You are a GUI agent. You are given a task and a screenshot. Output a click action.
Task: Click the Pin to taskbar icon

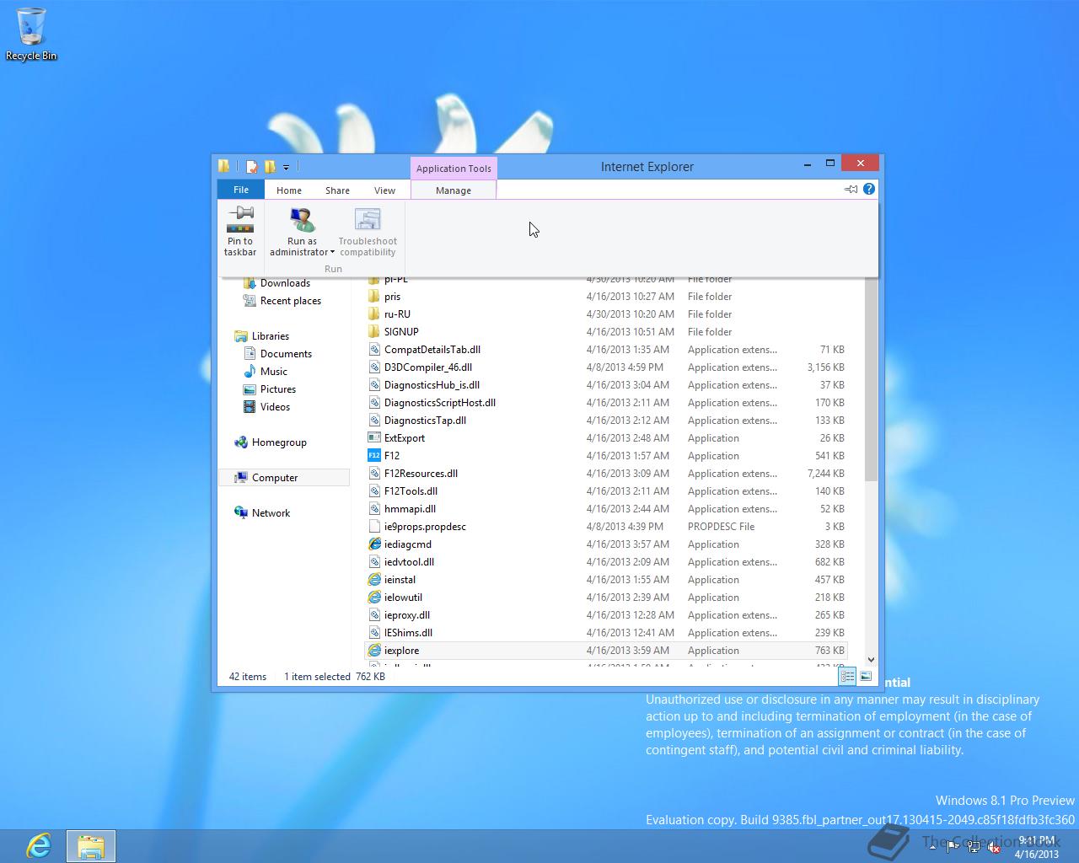(240, 231)
